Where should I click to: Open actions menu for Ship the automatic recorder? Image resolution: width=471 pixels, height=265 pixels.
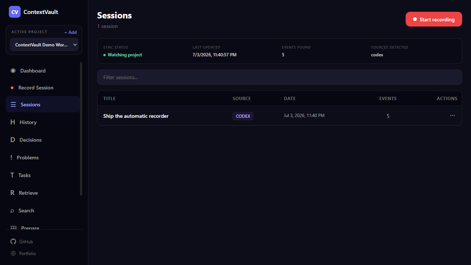click(452, 116)
